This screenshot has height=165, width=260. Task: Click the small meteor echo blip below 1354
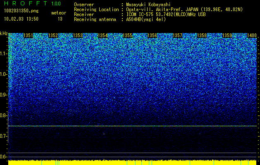[x=104, y=134]
